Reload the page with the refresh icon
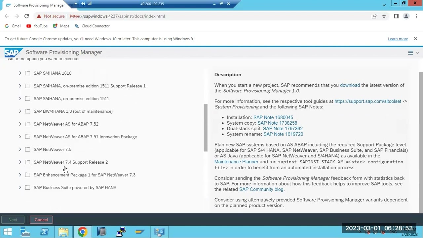This screenshot has height=238, width=423. coord(26,16)
